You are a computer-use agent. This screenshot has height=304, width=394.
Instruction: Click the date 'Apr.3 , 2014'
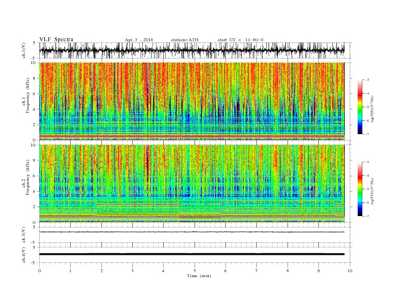point(139,40)
